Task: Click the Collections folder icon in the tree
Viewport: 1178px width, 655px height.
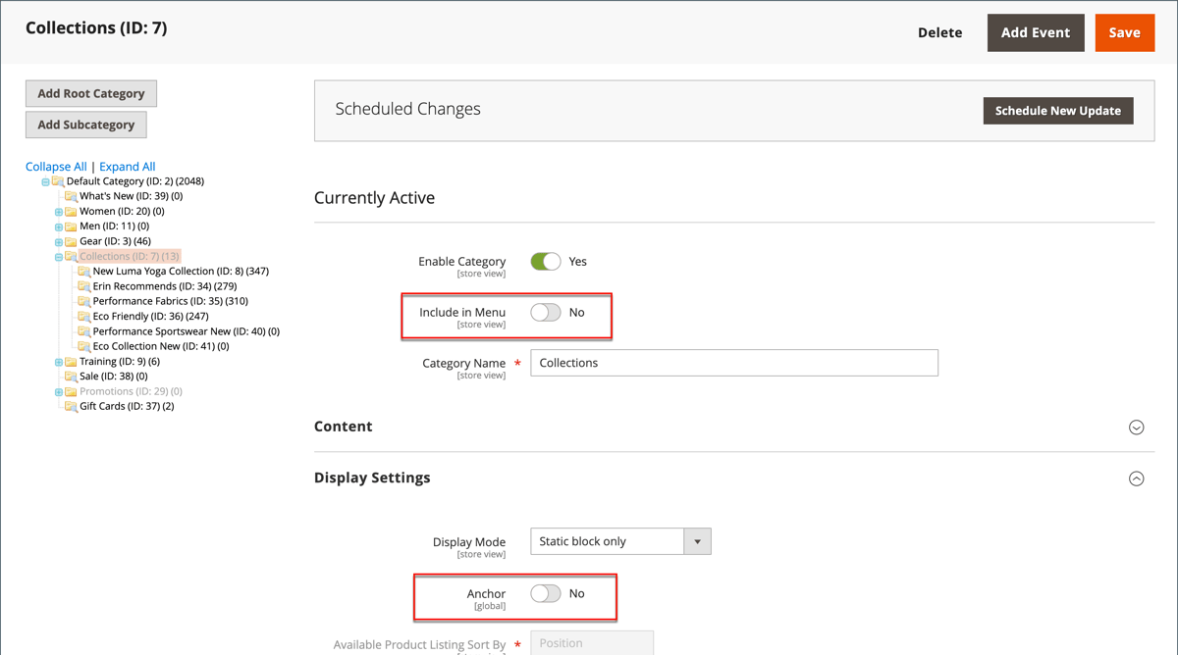Action: click(x=71, y=255)
